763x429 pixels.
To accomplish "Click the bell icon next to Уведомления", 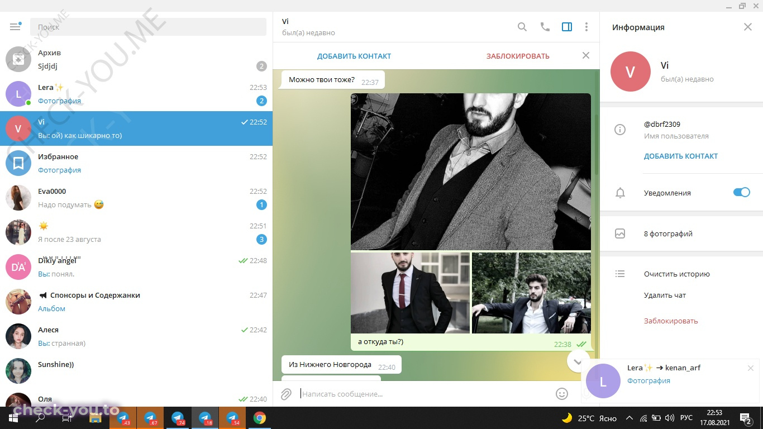I will [620, 193].
